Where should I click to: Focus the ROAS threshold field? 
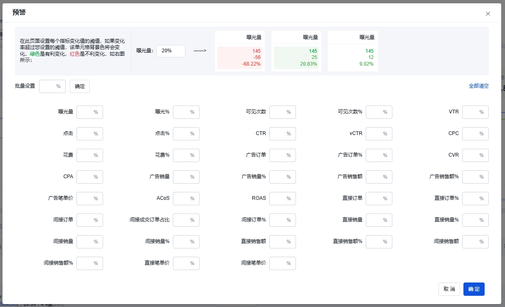pyautogui.click(x=280, y=199)
